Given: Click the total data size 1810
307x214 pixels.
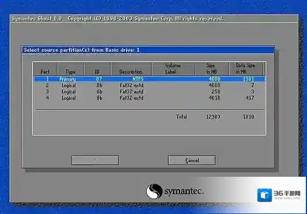Looking at the screenshot, I should pos(248,117).
